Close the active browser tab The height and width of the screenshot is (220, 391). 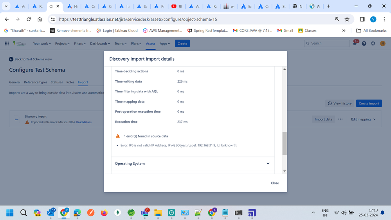[x=58, y=6]
